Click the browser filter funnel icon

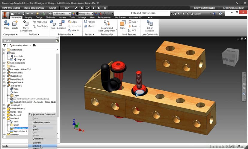pos(4,45)
